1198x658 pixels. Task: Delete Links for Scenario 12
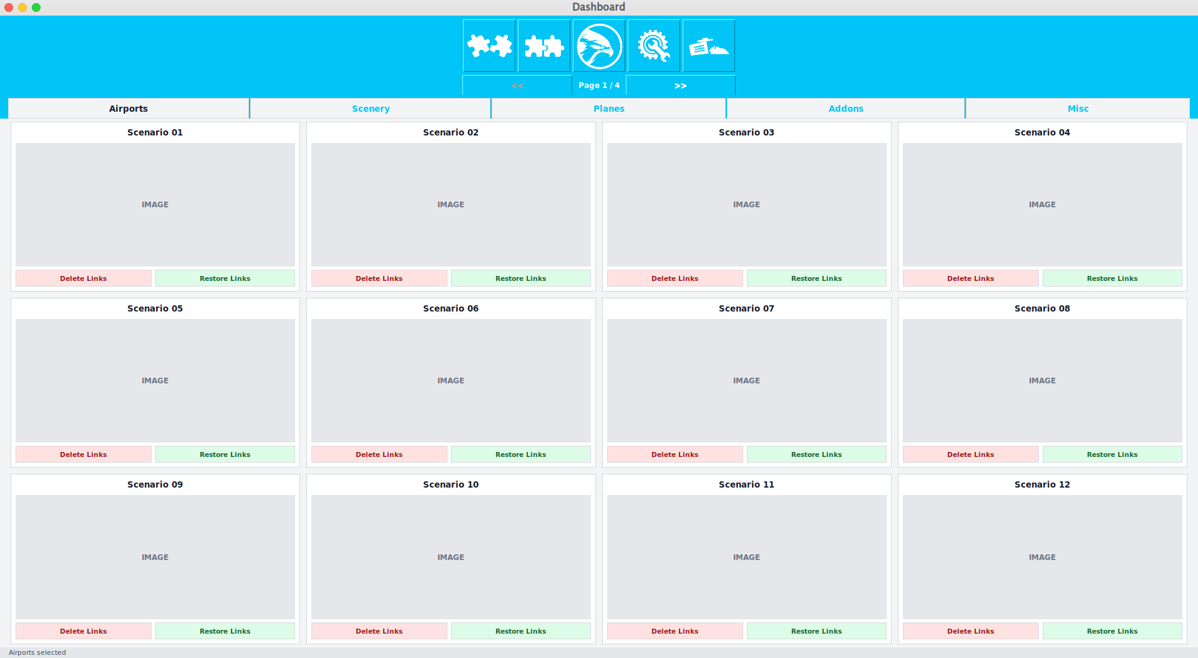pyautogui.click(x=971, y=631)
